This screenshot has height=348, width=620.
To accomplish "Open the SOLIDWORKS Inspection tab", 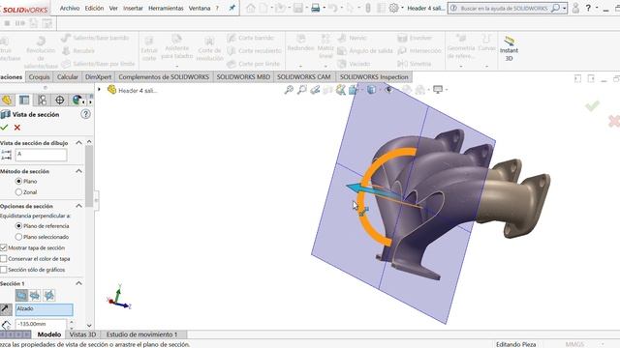I will (x=374, y=77).
